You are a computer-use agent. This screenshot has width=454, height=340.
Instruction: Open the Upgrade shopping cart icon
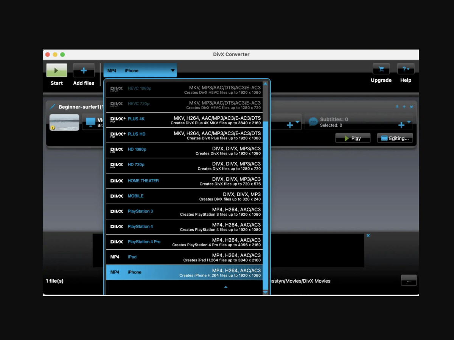click(x=381, y=69)
